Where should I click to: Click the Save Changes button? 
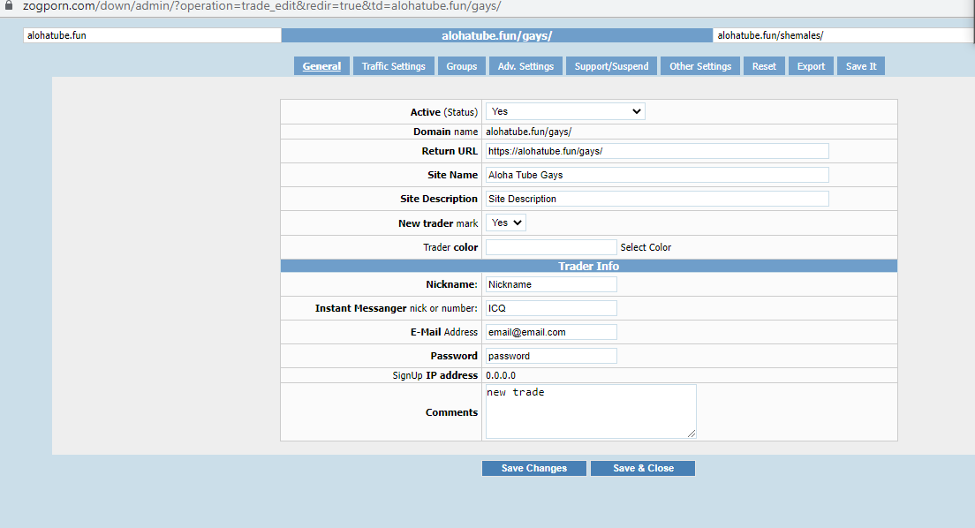coord(534,468)
